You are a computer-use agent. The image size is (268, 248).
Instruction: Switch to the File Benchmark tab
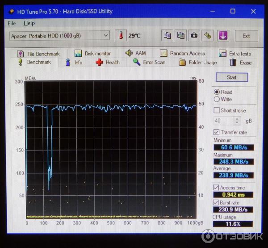[39, 54]
